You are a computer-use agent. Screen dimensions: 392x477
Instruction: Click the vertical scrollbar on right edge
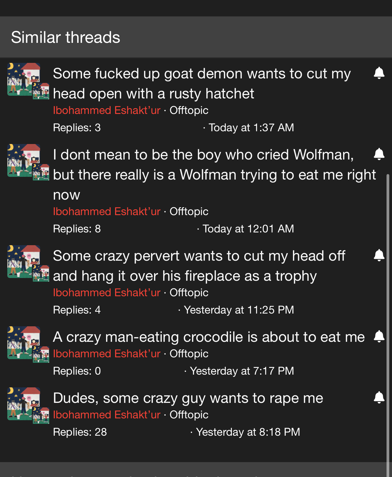[x=387, y=304]
